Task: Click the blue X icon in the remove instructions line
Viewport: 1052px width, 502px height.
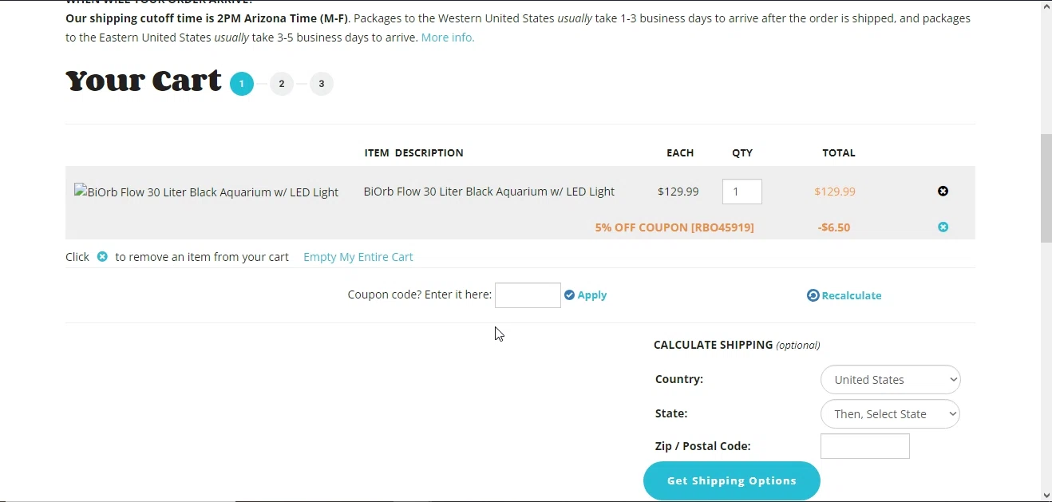Action: (102, 257)
